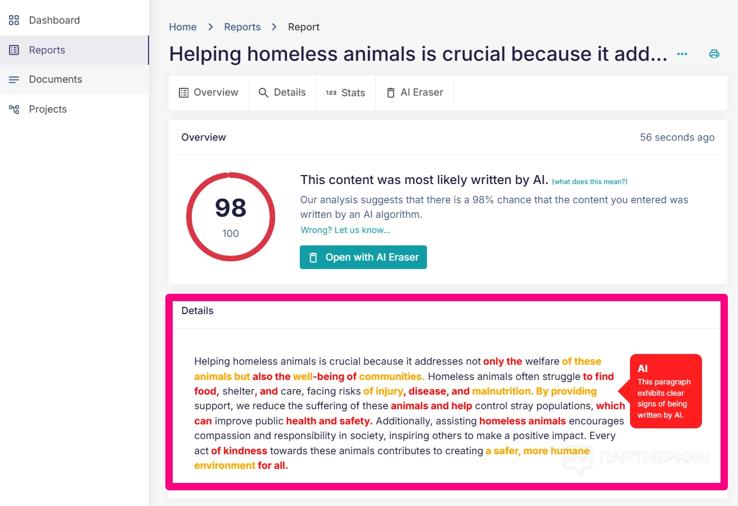This screenshot has height=506, width=738.
Task: Click the 'what does this mean?' link
Action: 589,182
